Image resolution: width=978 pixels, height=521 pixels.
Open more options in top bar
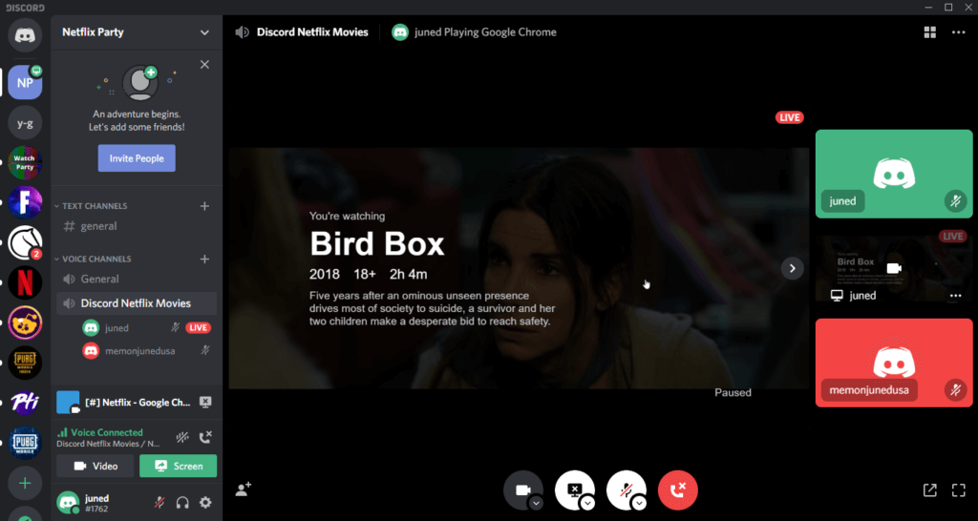pyautogui.click(x=959, y=32)
